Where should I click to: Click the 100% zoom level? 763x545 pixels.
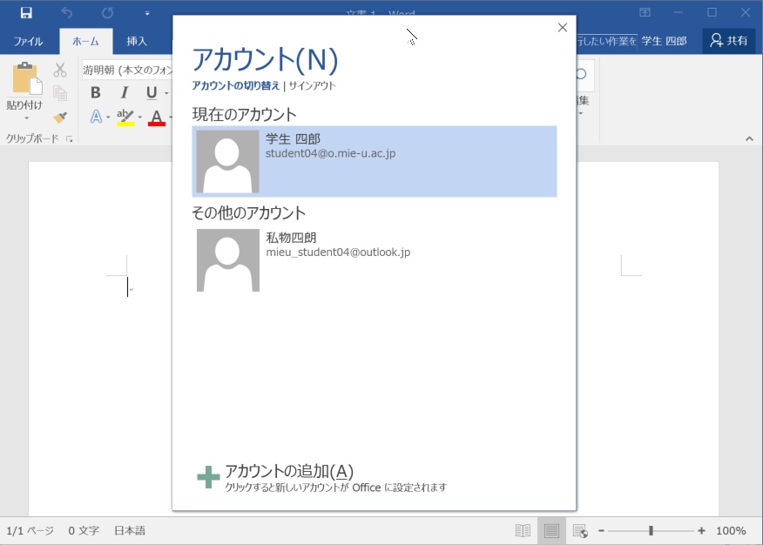tap(731, 531)
